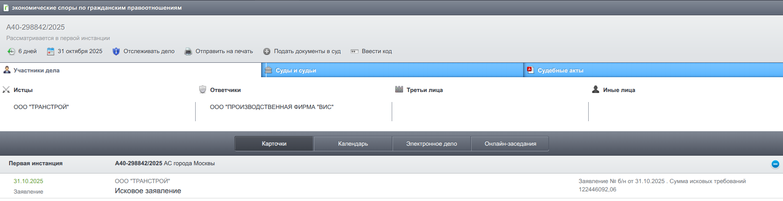
Task: Click defendant ООО "ПРОИЗВОДСТВЕННАЯ ФИРМА "ВИС"
Action: (271, 107)
